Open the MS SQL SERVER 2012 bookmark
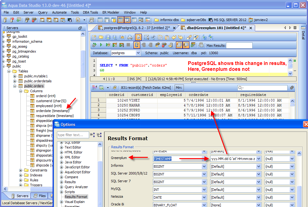This screenshot has width=308, height=207. pos(227,20)
